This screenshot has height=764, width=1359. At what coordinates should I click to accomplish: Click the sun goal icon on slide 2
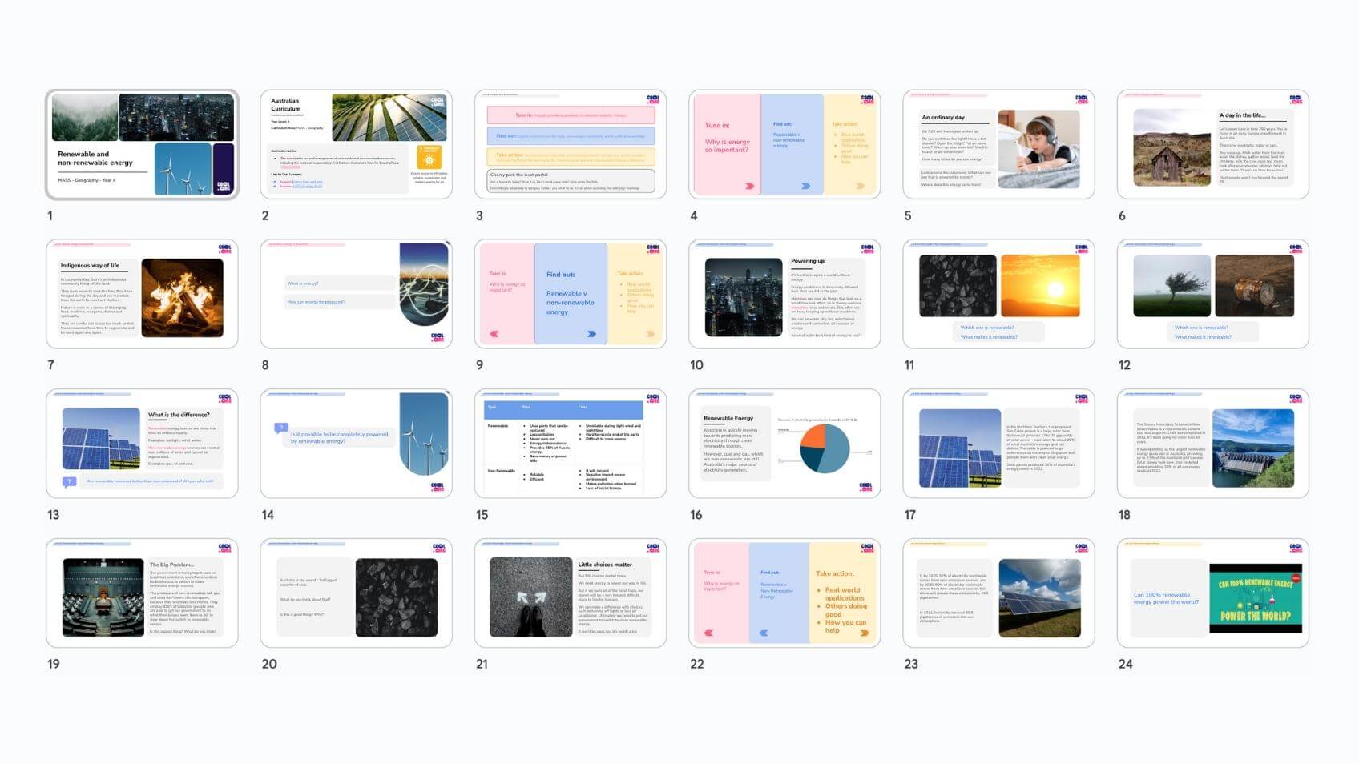coord(429,156)
